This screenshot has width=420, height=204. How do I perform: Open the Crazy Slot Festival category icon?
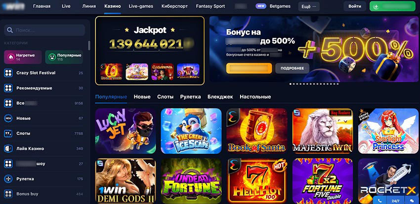click(8, 73)
